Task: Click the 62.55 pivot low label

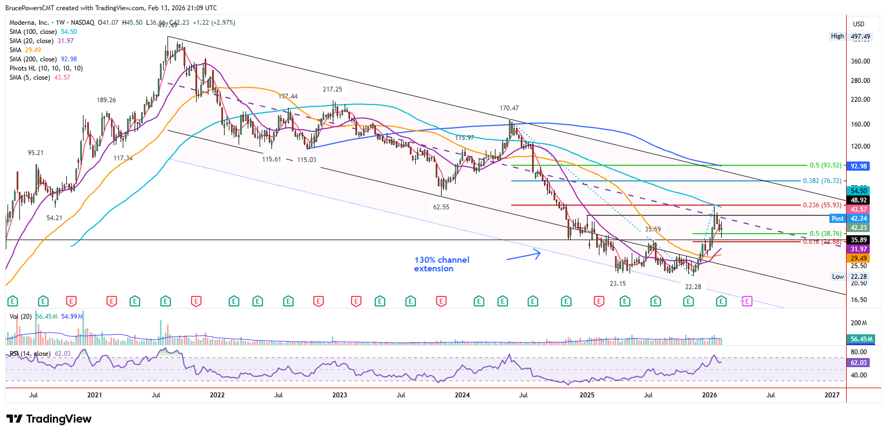Action: click(x=441, y=207)
